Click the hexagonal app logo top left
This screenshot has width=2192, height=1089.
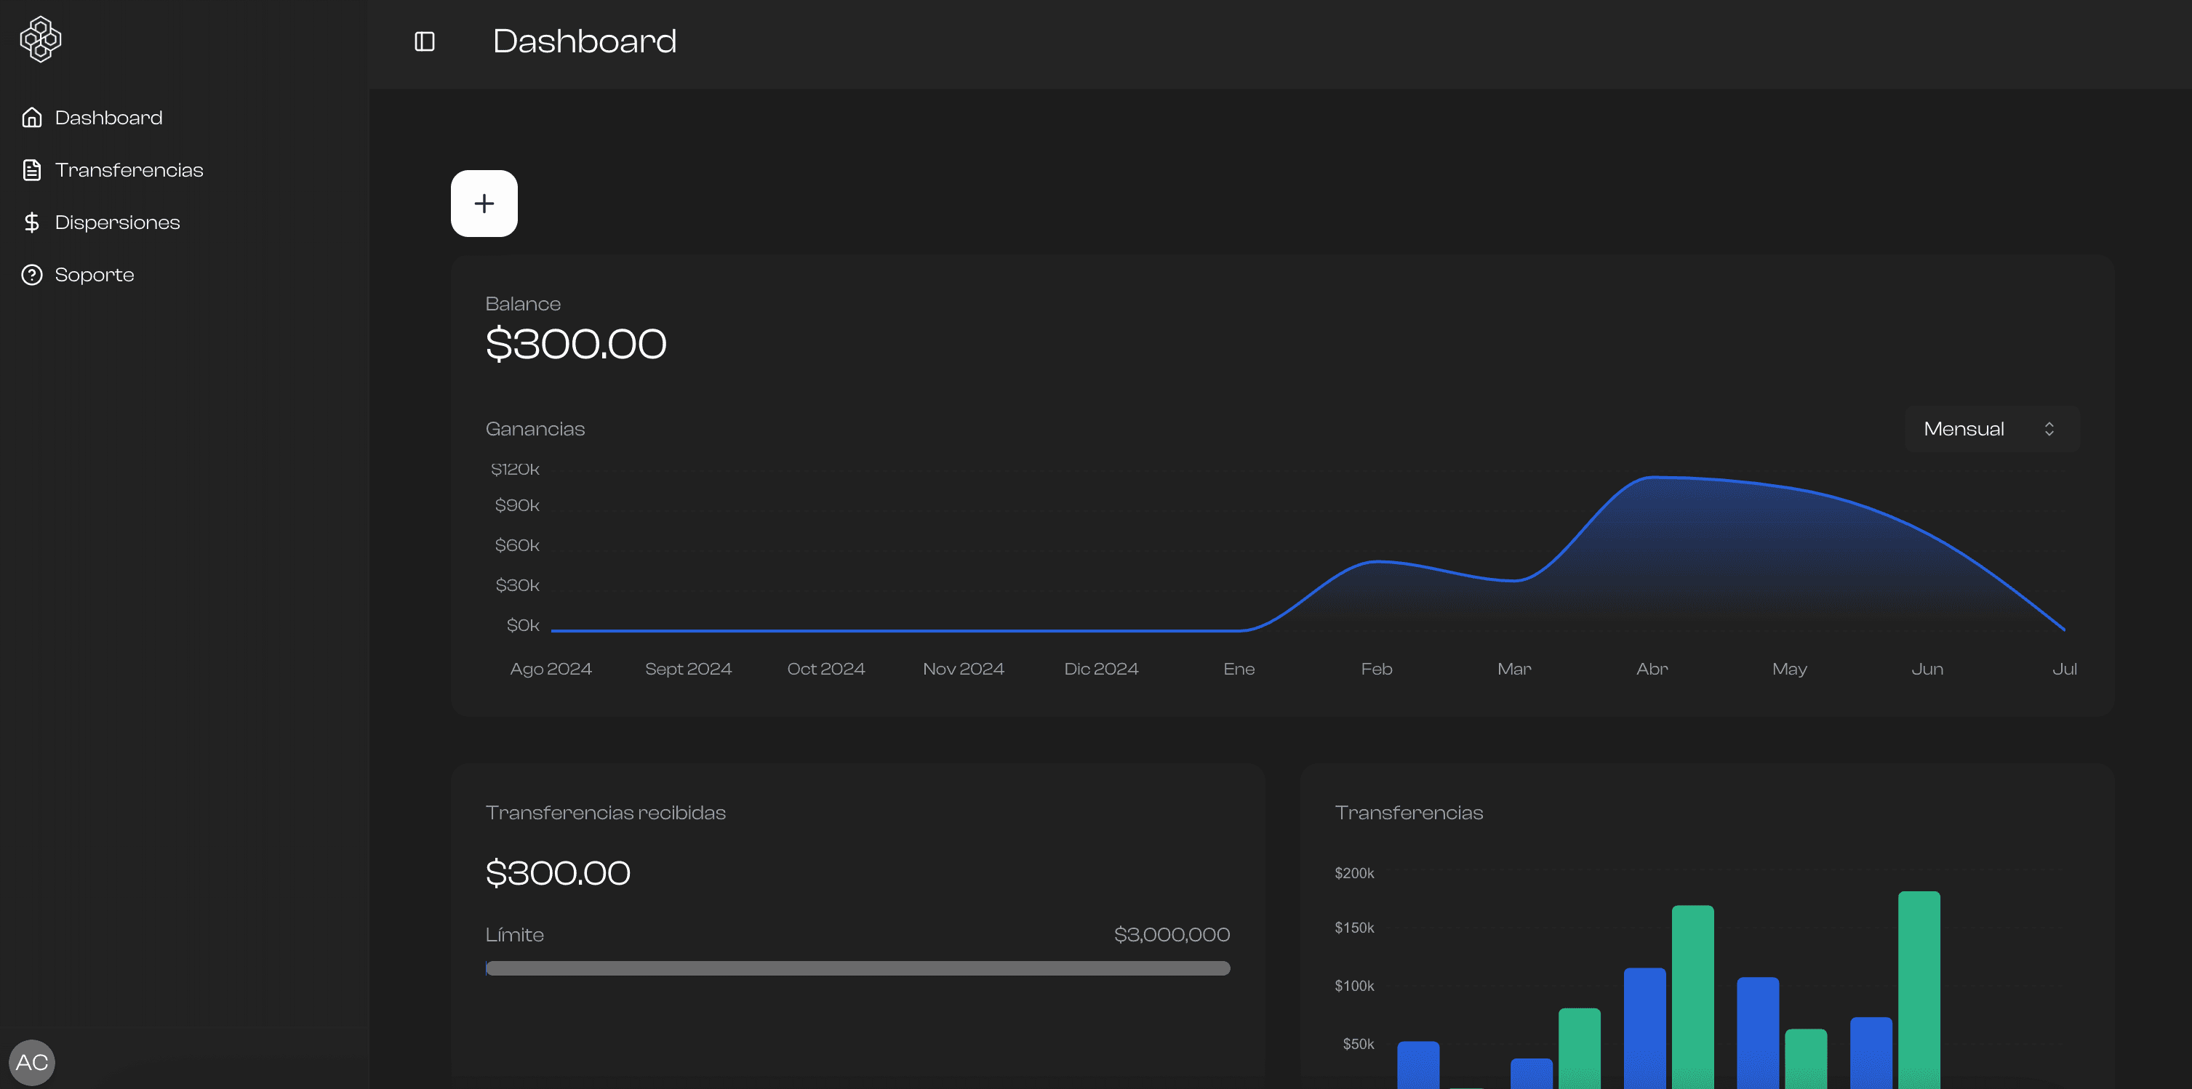point(40,39)
